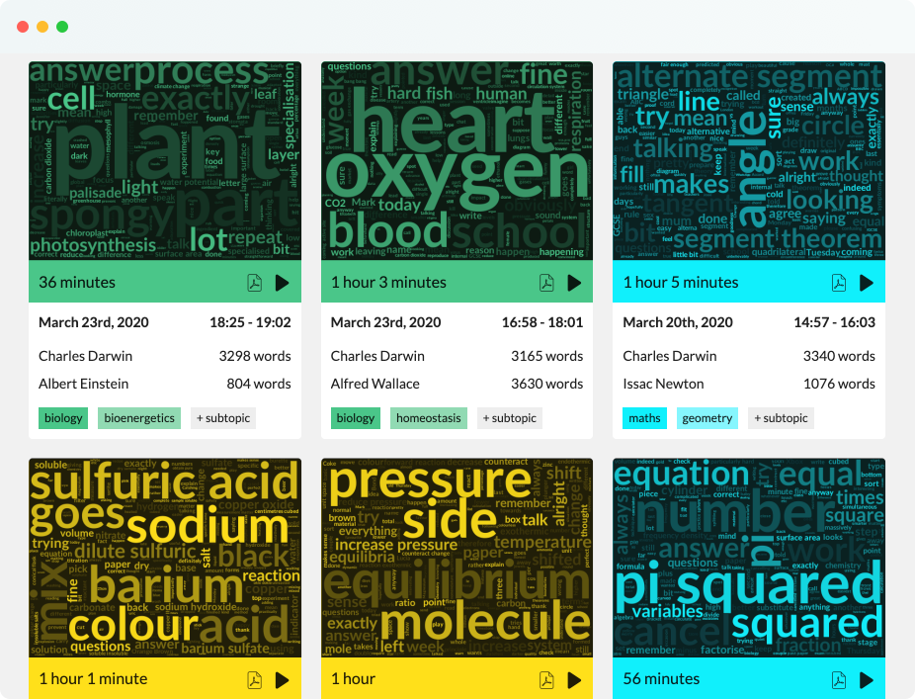Screen dimensions: 915x699
Task: Play the 1 hour 5 minutes session
Action: [x=867, y=283]
